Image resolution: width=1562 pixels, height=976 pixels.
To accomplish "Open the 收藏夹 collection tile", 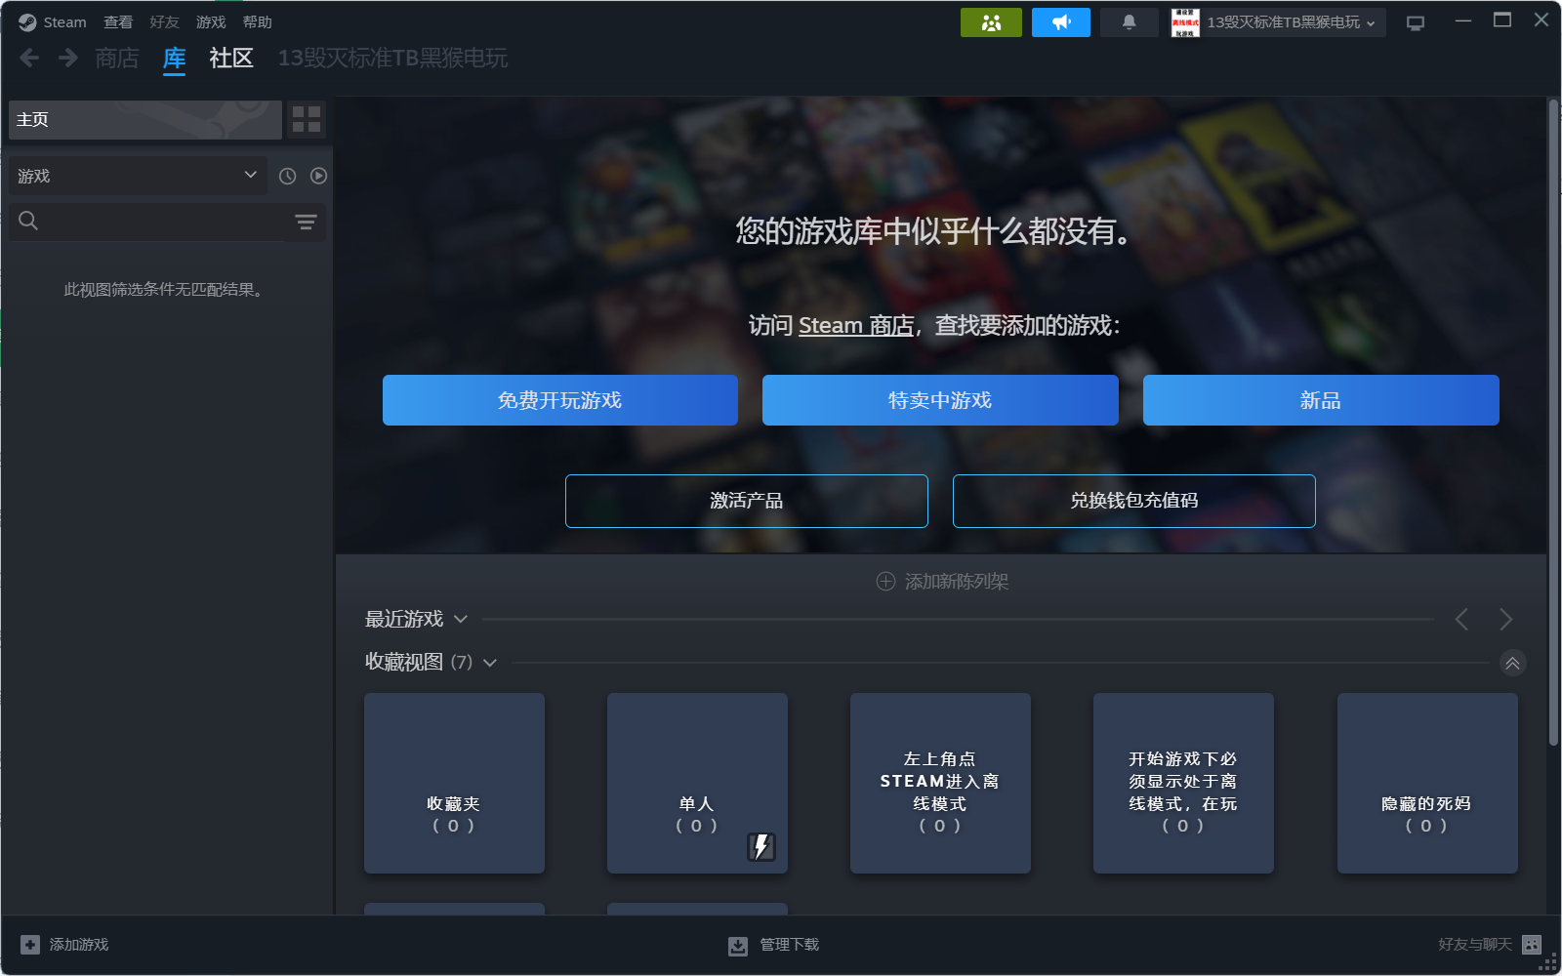I will [454, 783].
